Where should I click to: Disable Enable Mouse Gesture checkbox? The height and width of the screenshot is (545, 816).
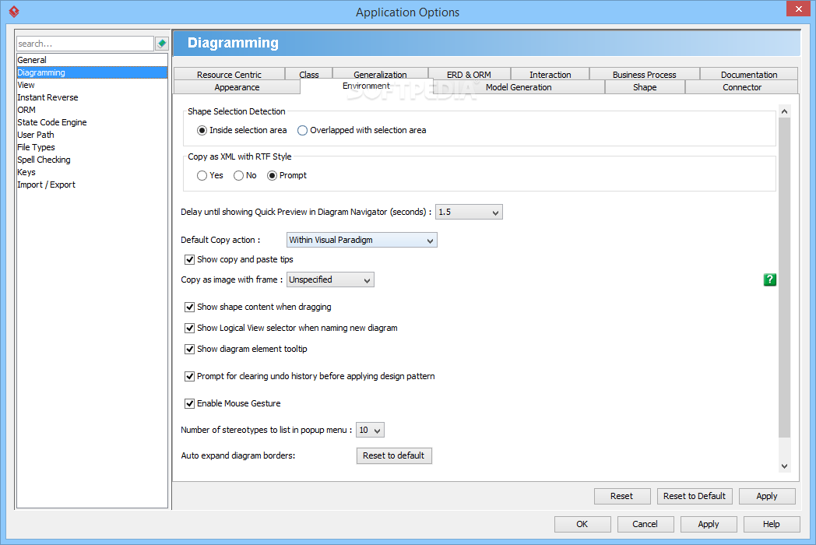pos(189,403)
